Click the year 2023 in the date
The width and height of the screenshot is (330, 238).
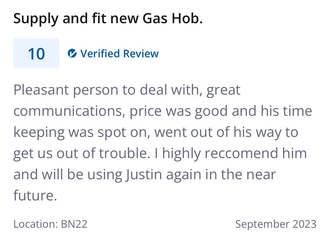(x=304, y=224)
